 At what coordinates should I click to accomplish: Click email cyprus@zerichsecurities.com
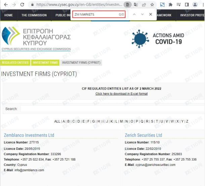coord(156,165)
